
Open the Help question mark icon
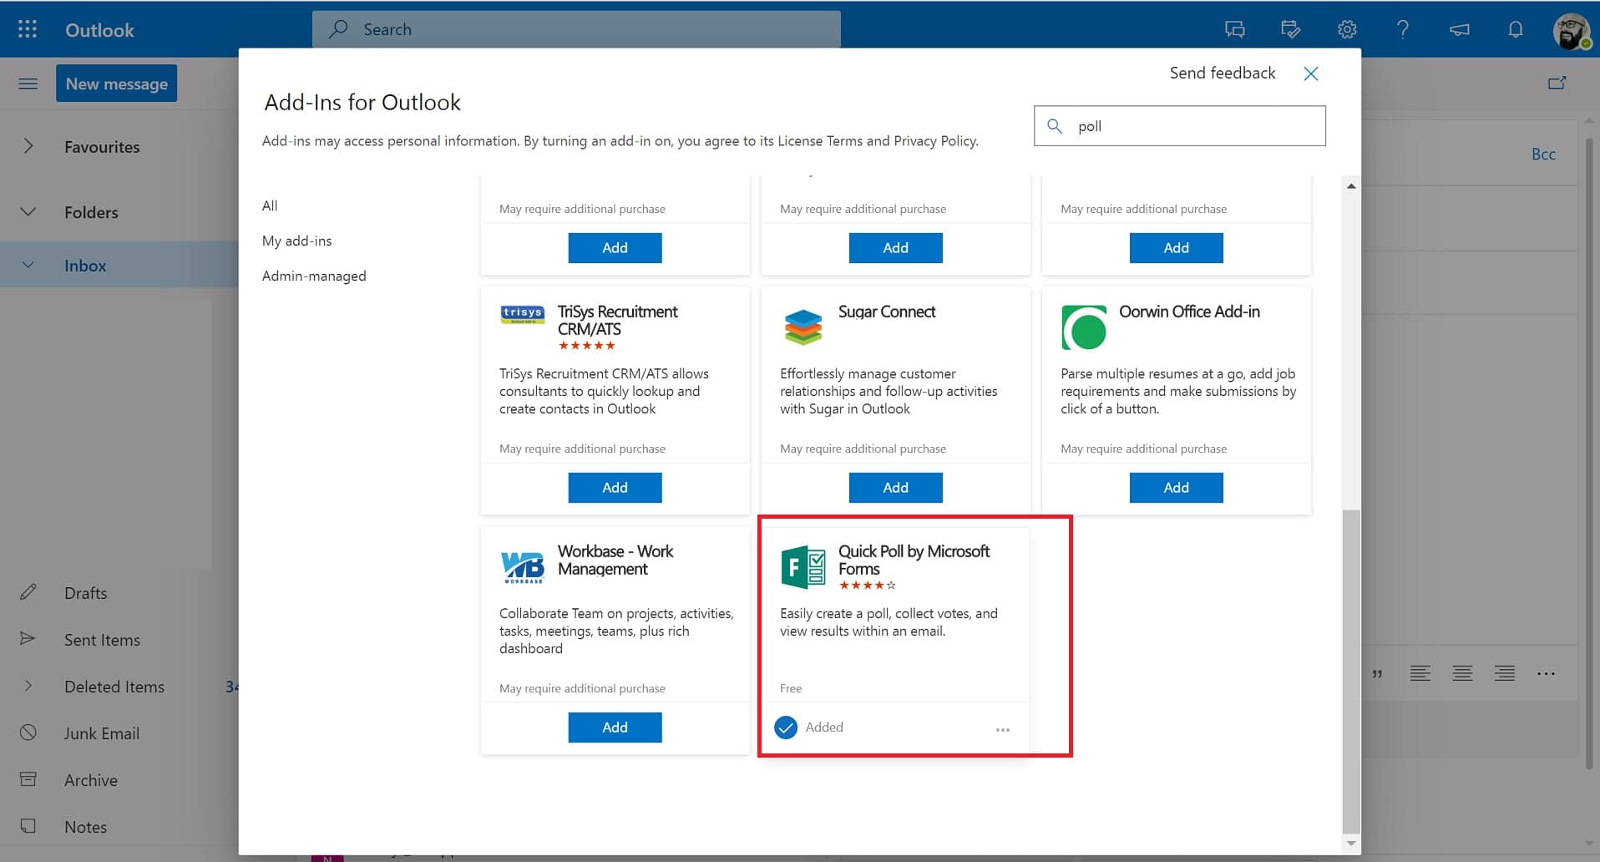(1403, 29)
